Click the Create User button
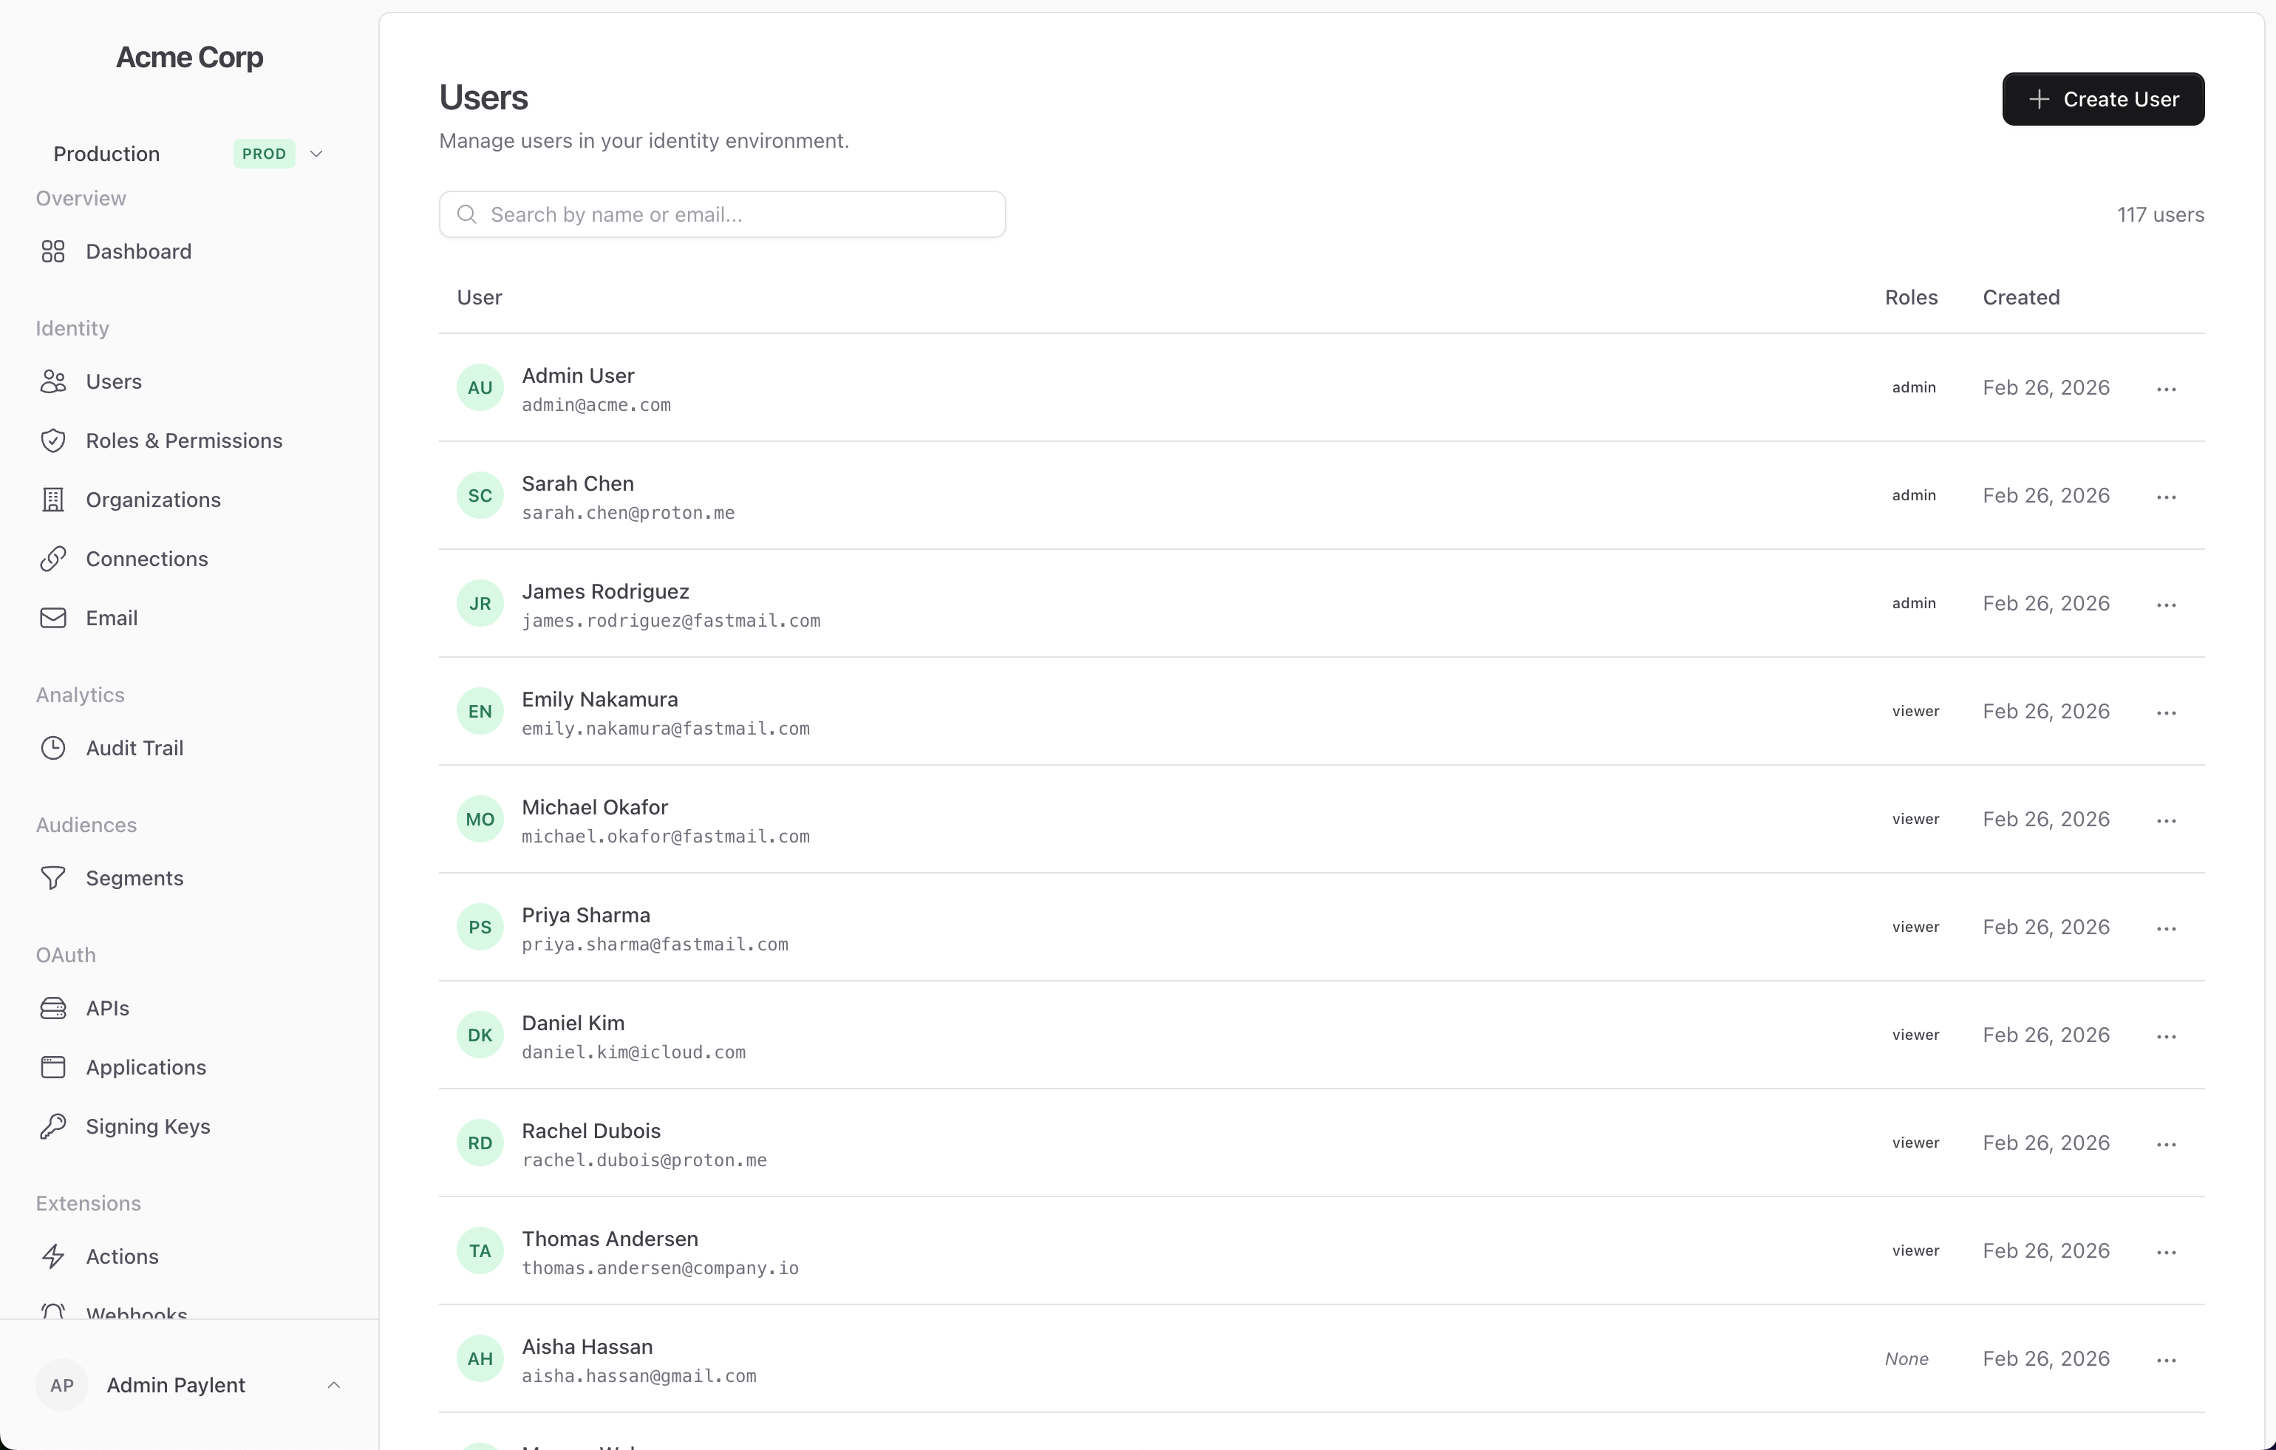2276x1450 pixels. pos(2102,99)
